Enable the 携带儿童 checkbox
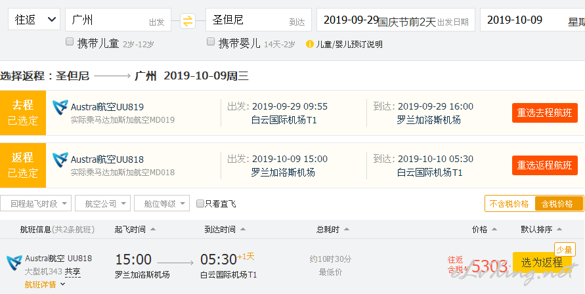This screenshot has height=294, width=585. click(70, 42)
